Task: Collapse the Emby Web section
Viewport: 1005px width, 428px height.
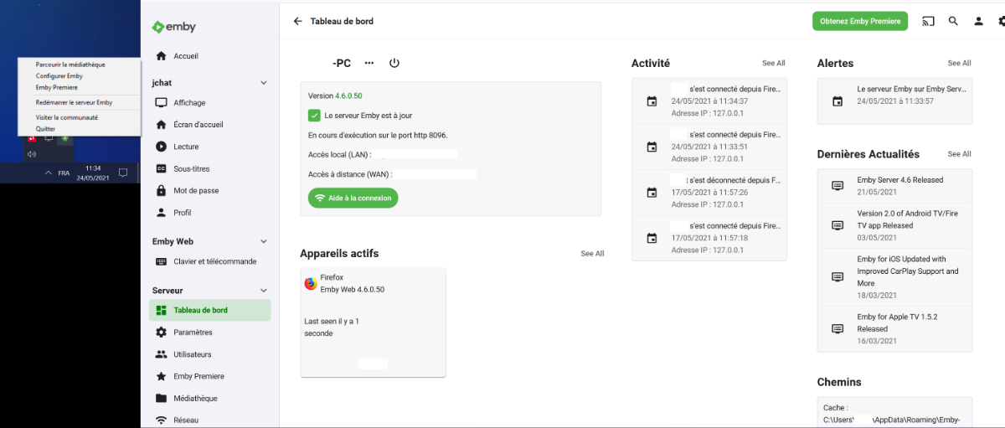Action: pos(264,241)
